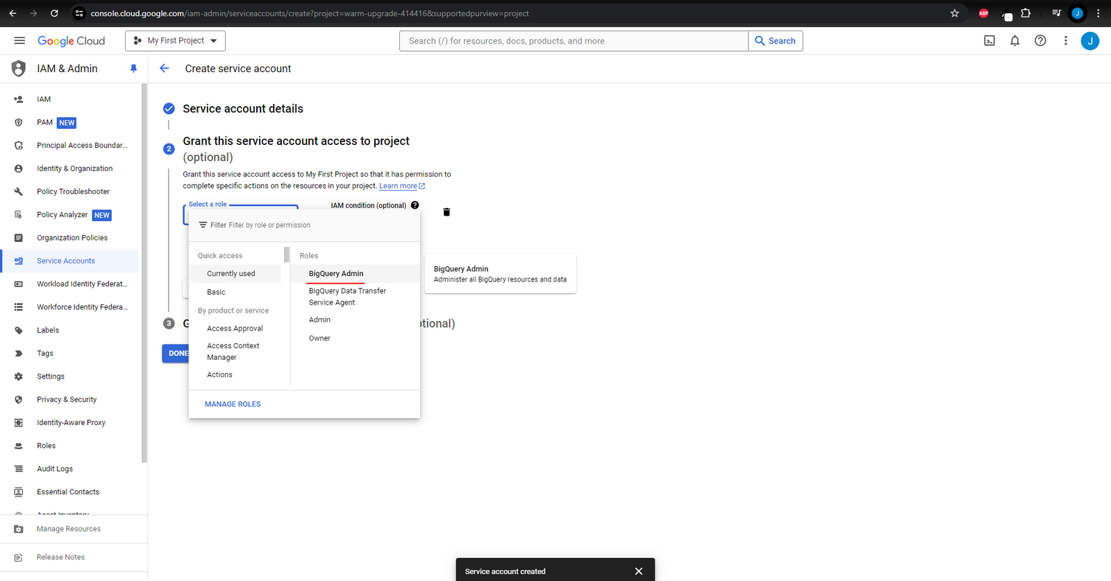Screen dimensions: 1111x581
Task: Bookmark the page with the star icon
Action: click(x=955, y=13)
